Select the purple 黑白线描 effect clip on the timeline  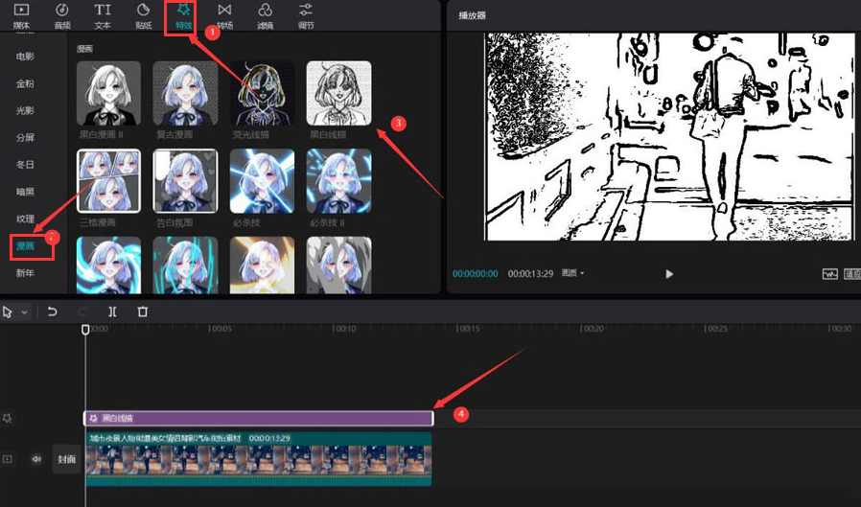click(x=259, y=418)
